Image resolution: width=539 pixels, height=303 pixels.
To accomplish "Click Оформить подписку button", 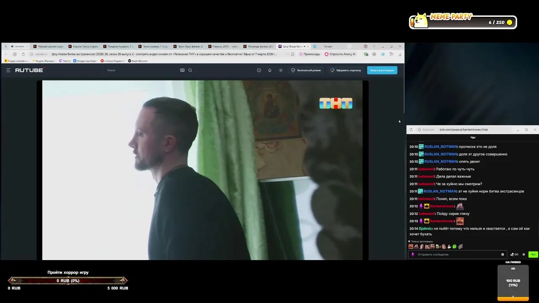I will pos(346,70).
